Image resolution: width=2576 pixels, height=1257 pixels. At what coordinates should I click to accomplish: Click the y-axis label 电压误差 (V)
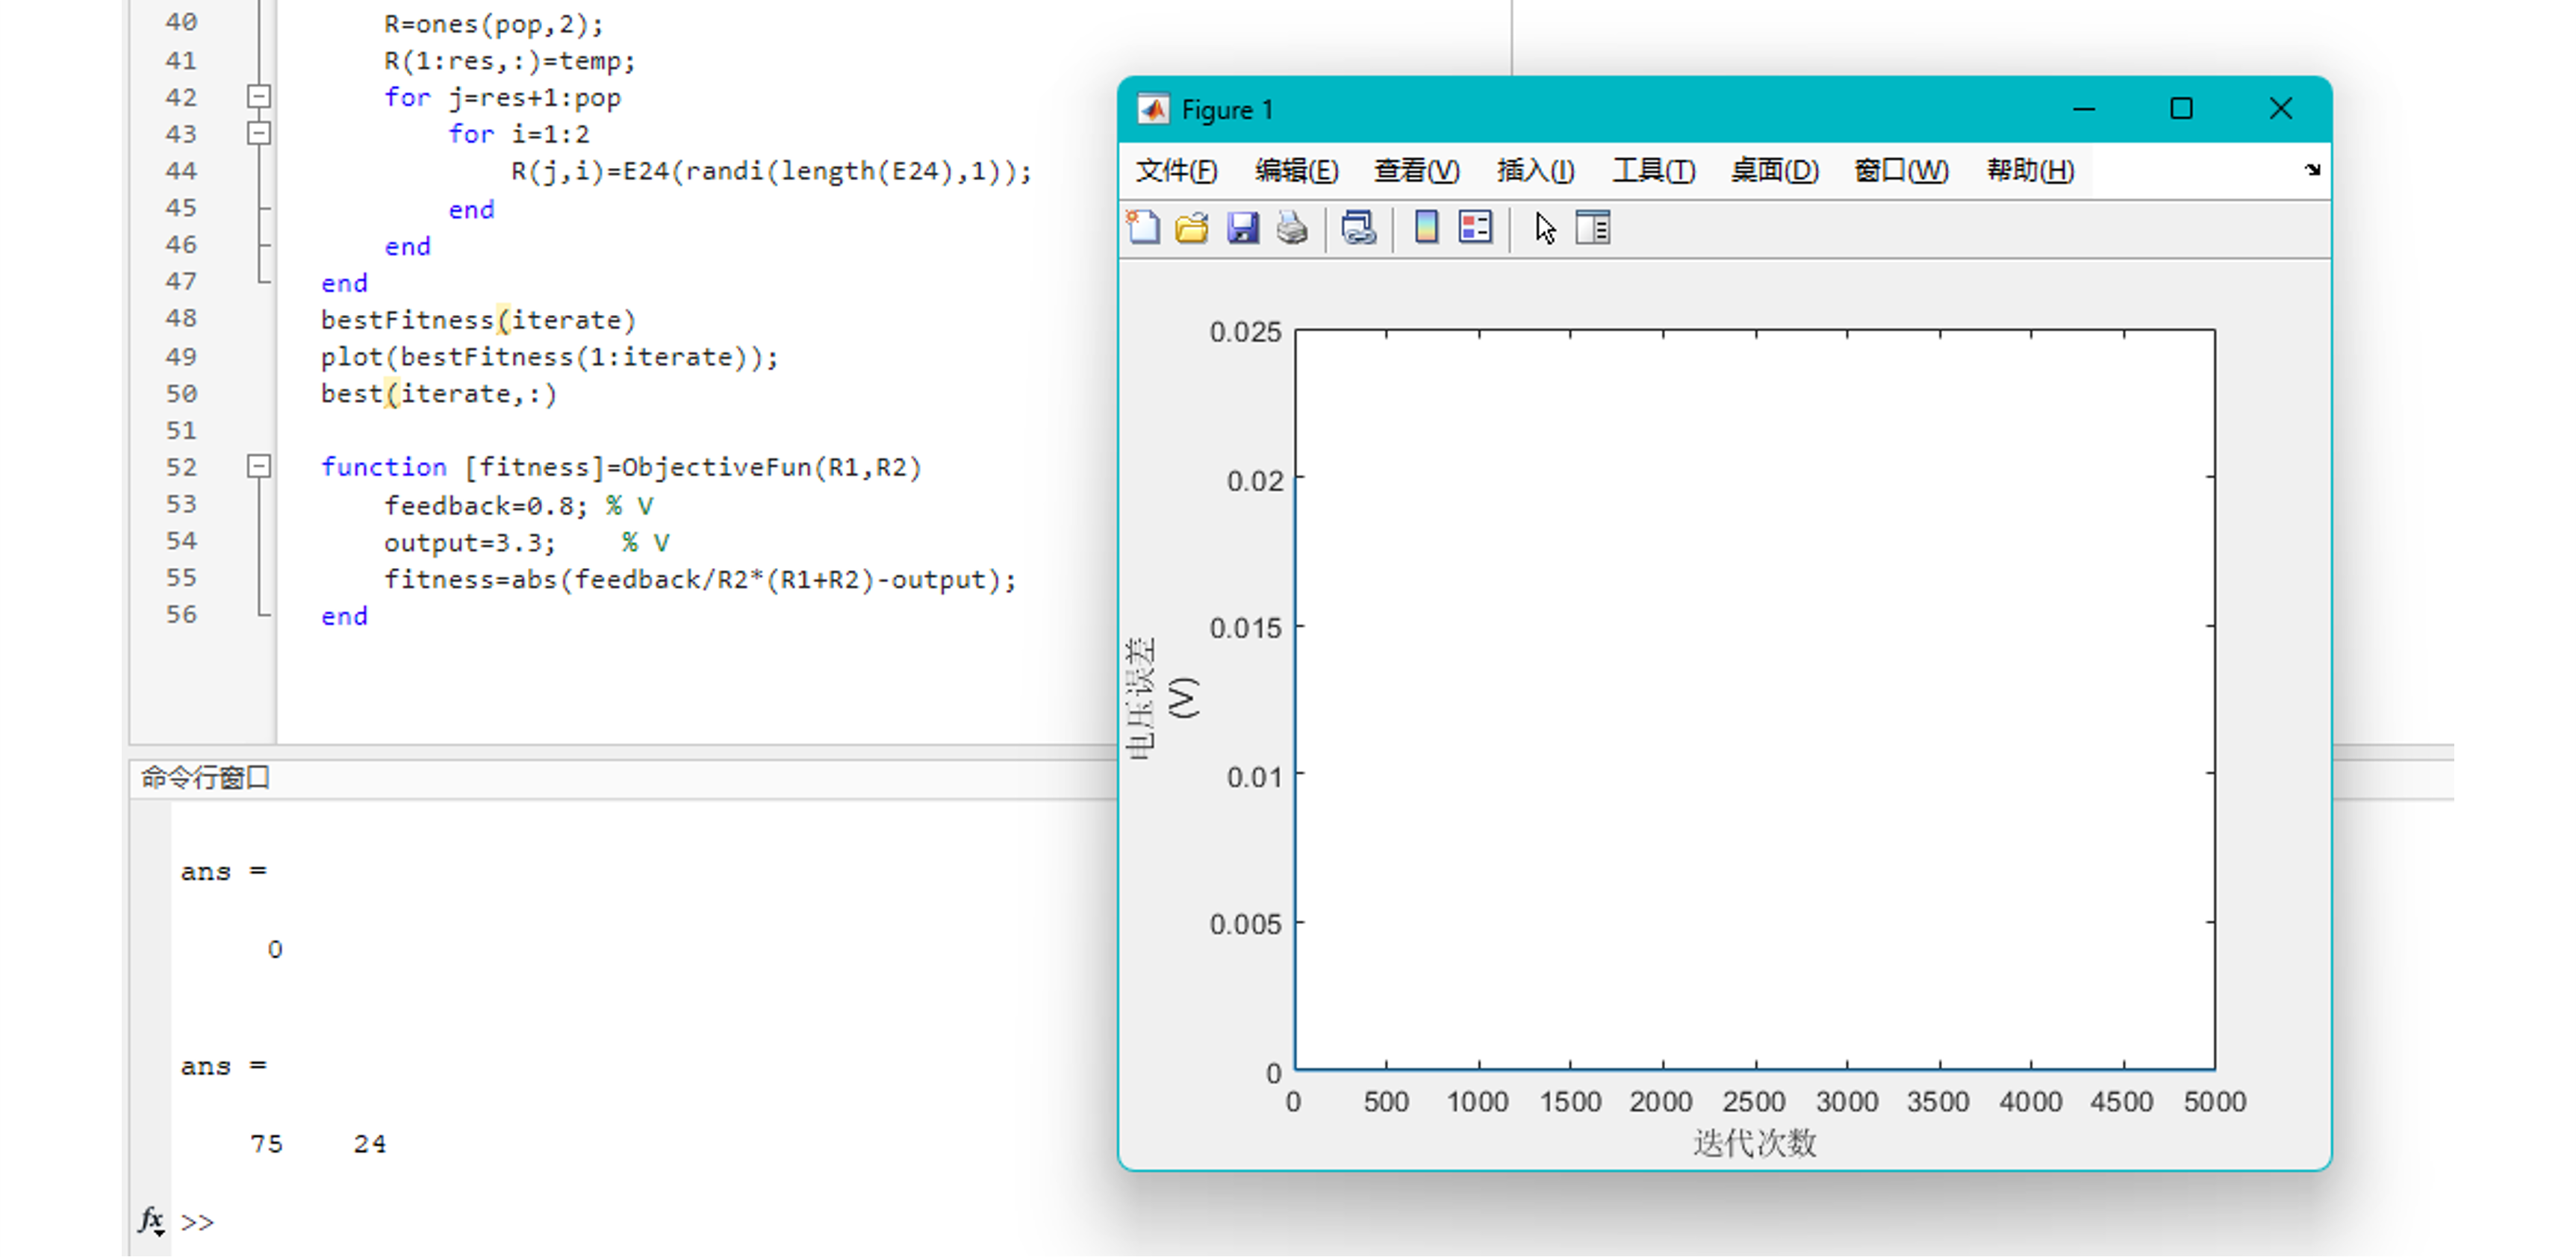[1160, 697]
